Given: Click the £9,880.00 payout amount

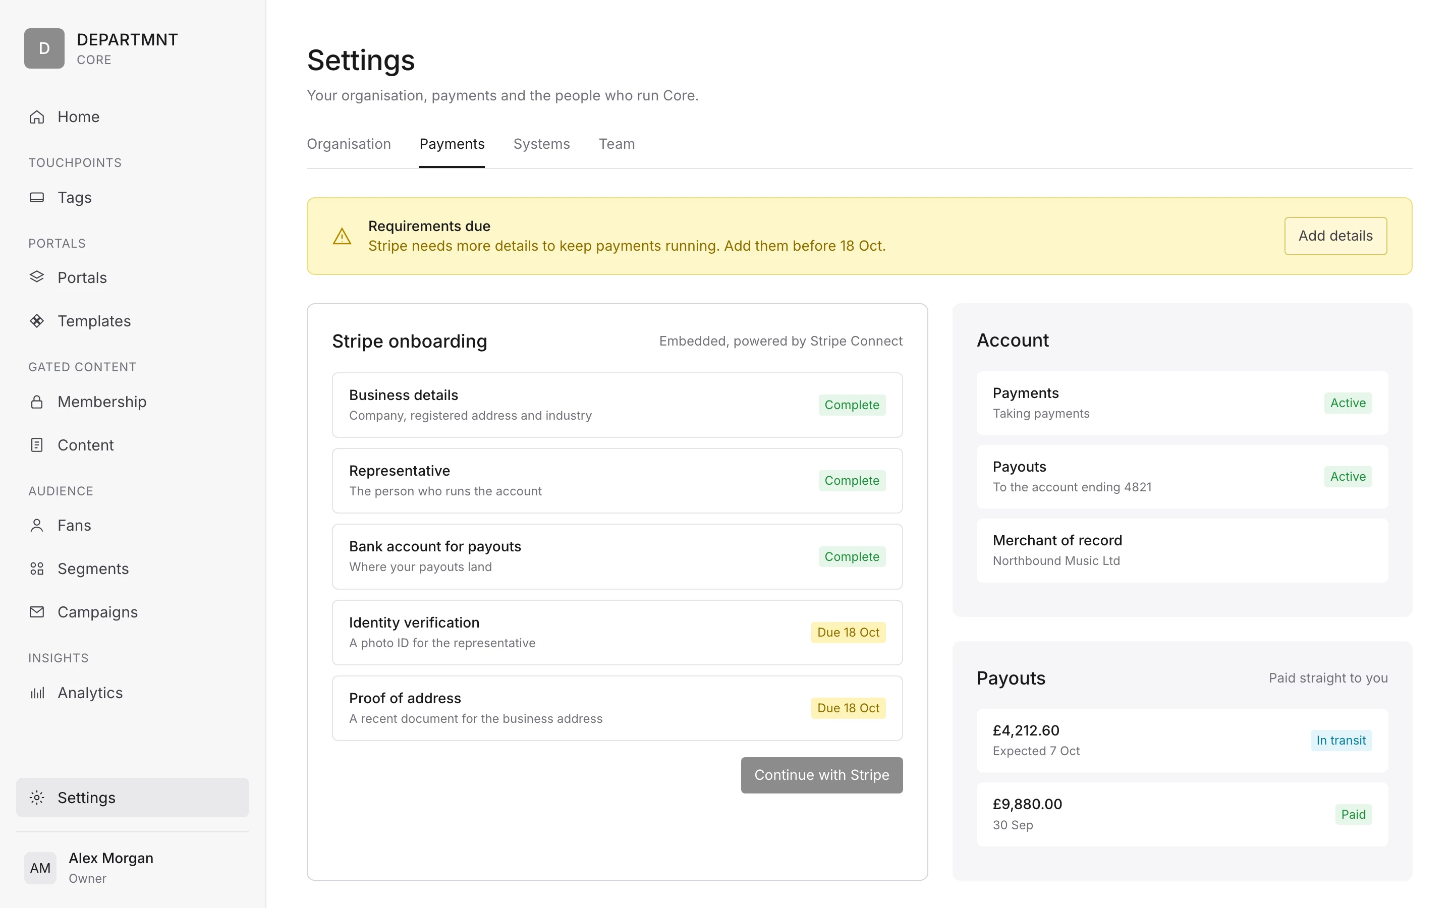Looking at the screenshot, I should pyautogui.click(x=1027, y=804).
